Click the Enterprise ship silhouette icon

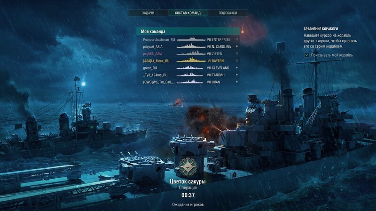tap(191, 39)
